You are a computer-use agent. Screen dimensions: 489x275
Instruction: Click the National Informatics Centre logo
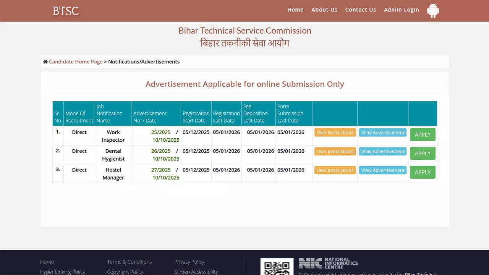pos(328,263)
